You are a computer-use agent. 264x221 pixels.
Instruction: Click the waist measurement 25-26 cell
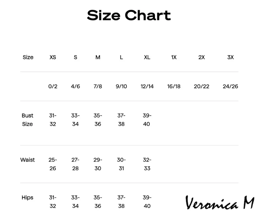click(53, 164)
